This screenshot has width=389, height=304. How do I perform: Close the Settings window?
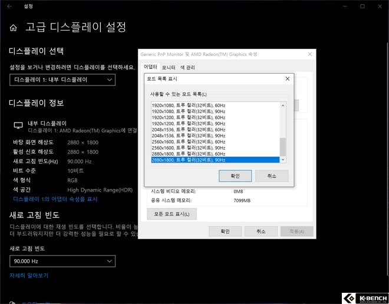coord(380,6)
